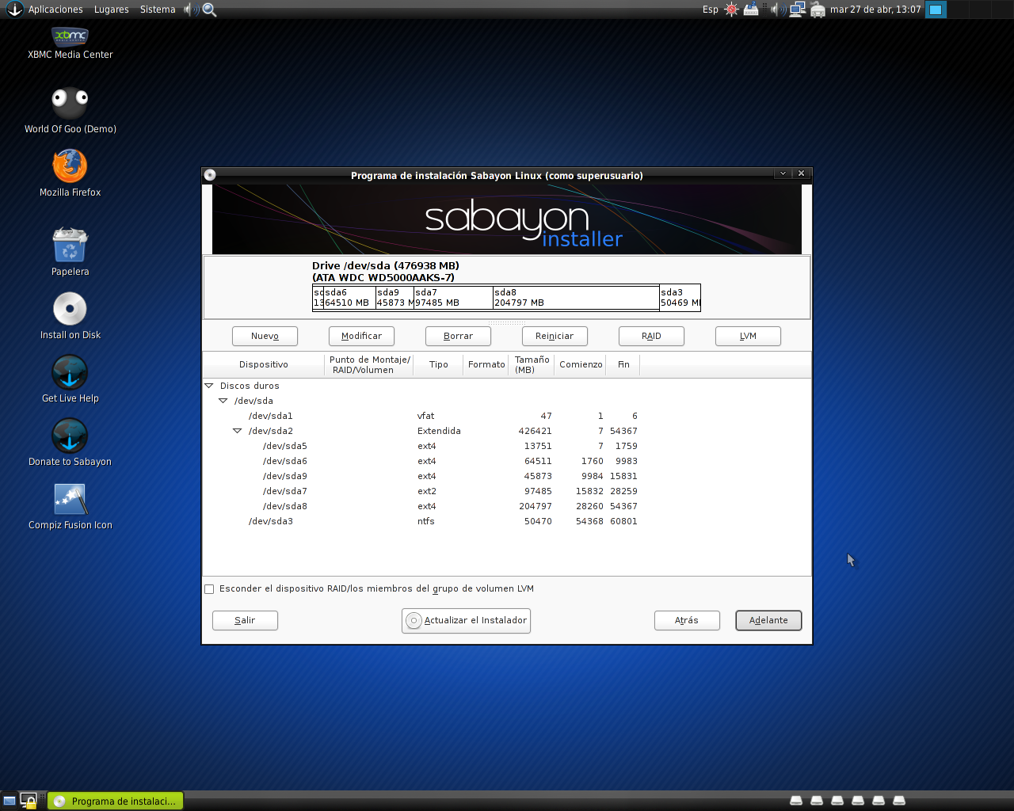Click the Comienzo column header
Screen dimensions: 1014x811
(x=581, y=364)
